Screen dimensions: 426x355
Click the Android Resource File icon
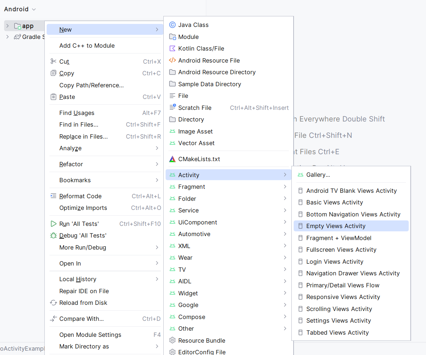coord(172,60)
